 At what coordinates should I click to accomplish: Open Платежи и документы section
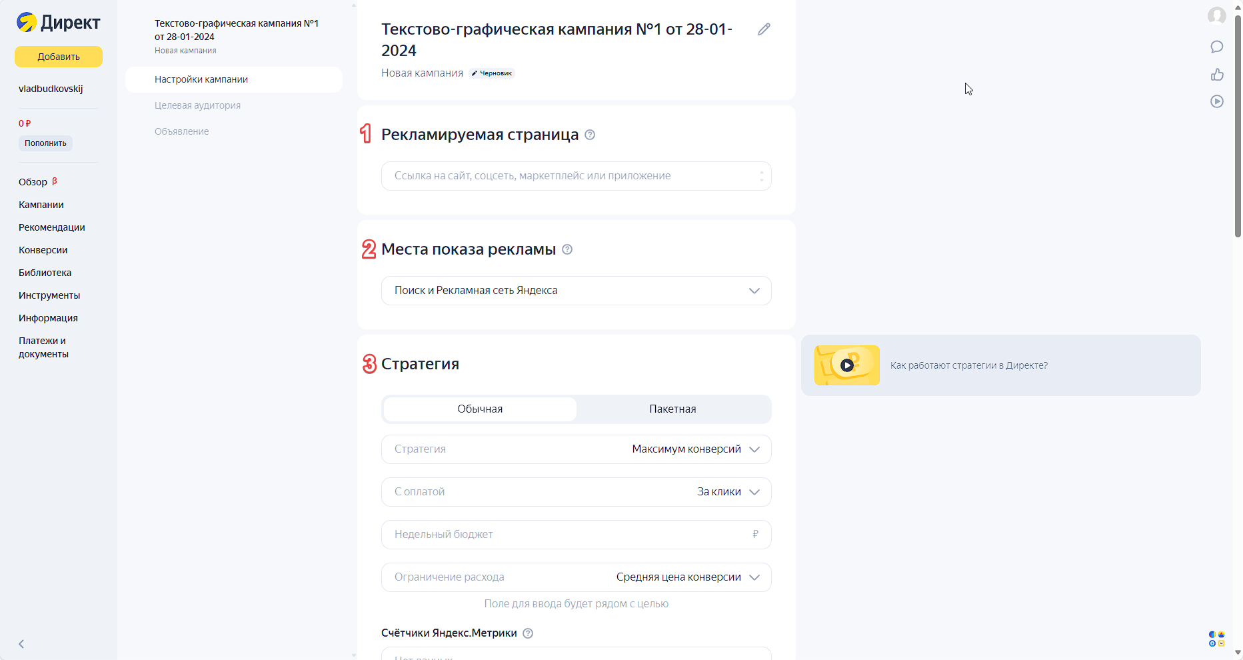44,347
